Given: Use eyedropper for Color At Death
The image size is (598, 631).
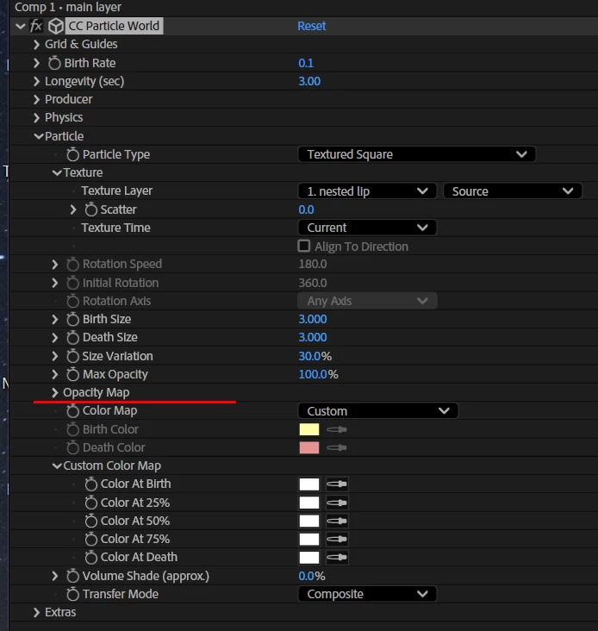Looking at the screenshot, I should [337, 558].
